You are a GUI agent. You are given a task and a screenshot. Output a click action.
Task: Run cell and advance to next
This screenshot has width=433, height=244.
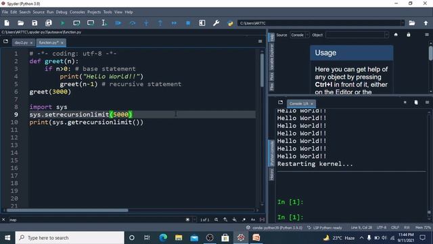pyautogui.click(x=91, y=23)
